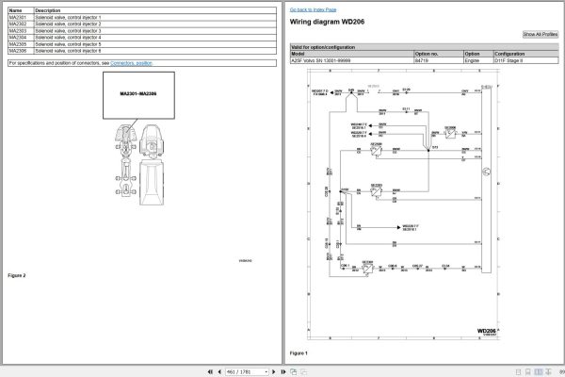565x377 pixels.
Task: Click 'Solenoid valve, control injector 3' description
Action: 68,31
